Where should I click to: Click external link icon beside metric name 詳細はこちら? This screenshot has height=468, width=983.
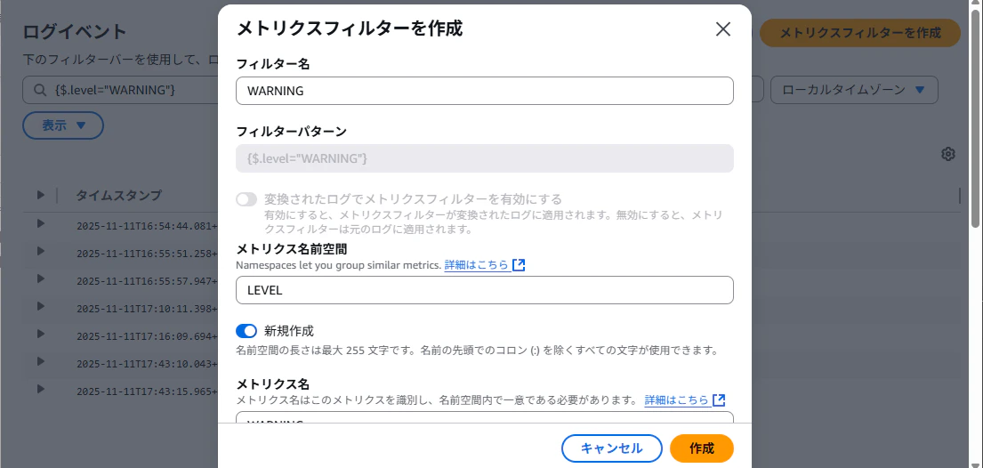(719, 399)
